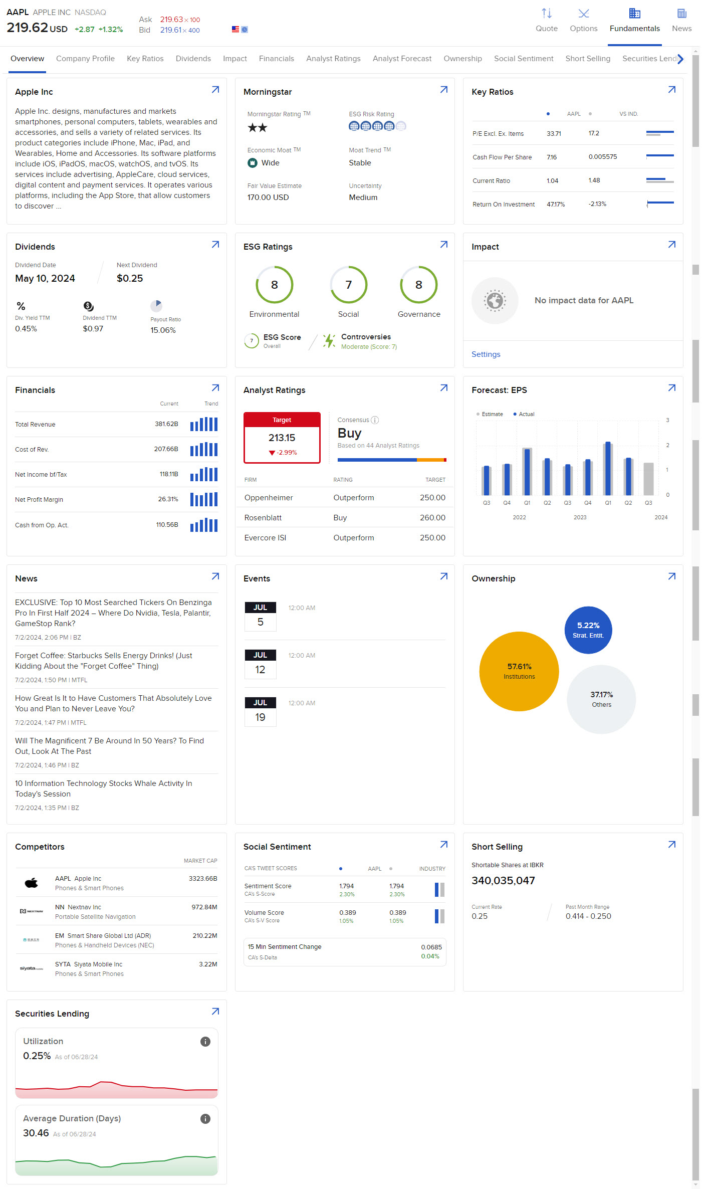Screen dimensions: 707x1189
Task: Click the US flag exchange icon
Action: 235,30
